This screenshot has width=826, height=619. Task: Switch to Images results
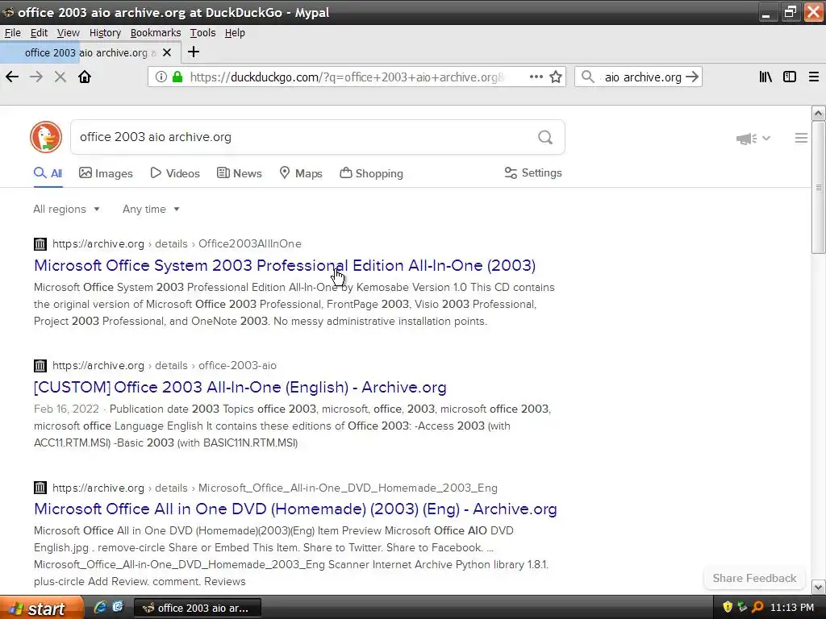(106, 173)
